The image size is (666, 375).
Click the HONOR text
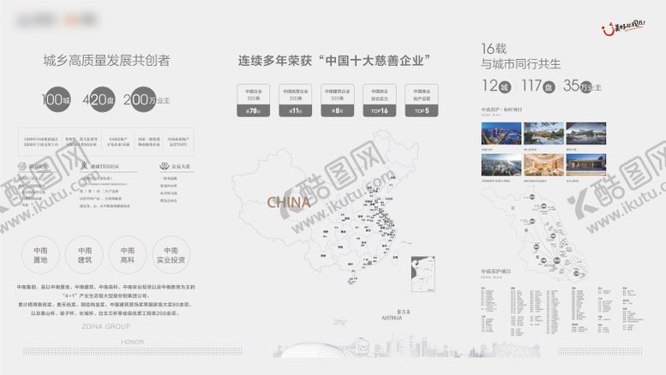(133, 342)
